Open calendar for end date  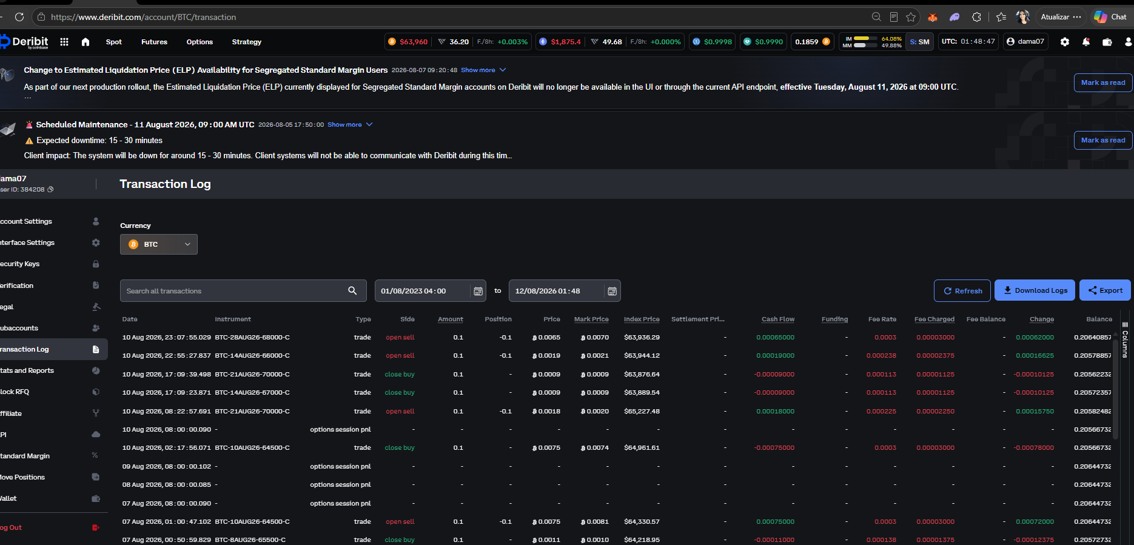612,291
